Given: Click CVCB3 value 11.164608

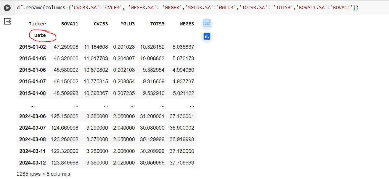Looking at the screenshot, I should 96,47.
